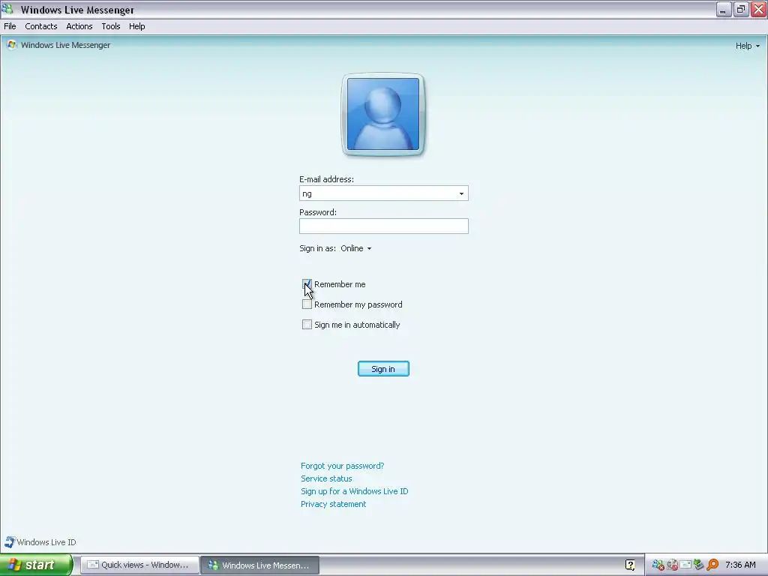Switch to Quick views taskbar window
The image size is (768, 576).
click(139, 565)
